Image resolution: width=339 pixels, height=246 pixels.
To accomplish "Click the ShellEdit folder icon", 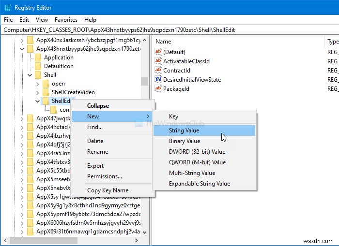I will [x=46, y=101].
